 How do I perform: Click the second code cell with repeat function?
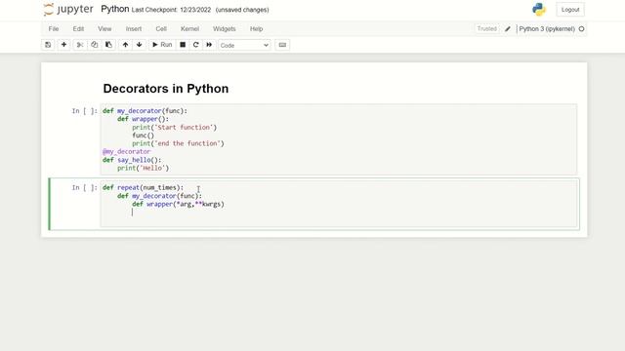click(339, 204)
